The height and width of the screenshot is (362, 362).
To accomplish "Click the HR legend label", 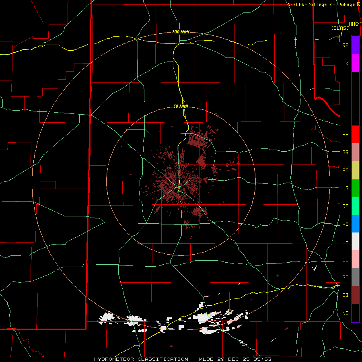I will (345, 188).
